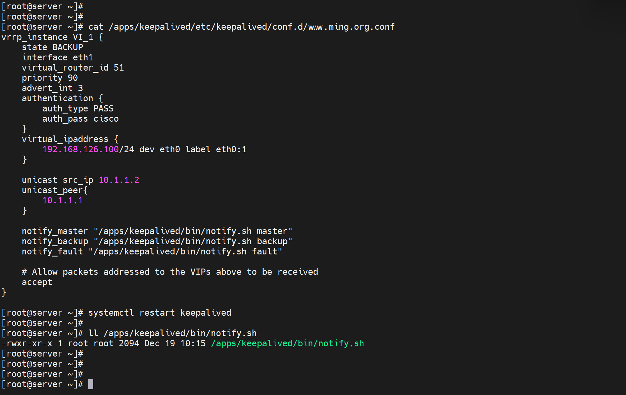626x395 pixels.
Task: Click the 'auth_pass cisco' line
Action: [x=80, y=119]
